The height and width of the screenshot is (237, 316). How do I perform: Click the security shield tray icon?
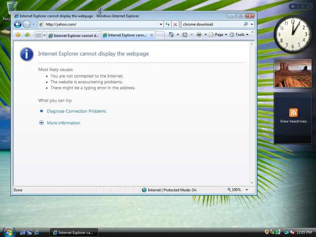click(267, 232)
